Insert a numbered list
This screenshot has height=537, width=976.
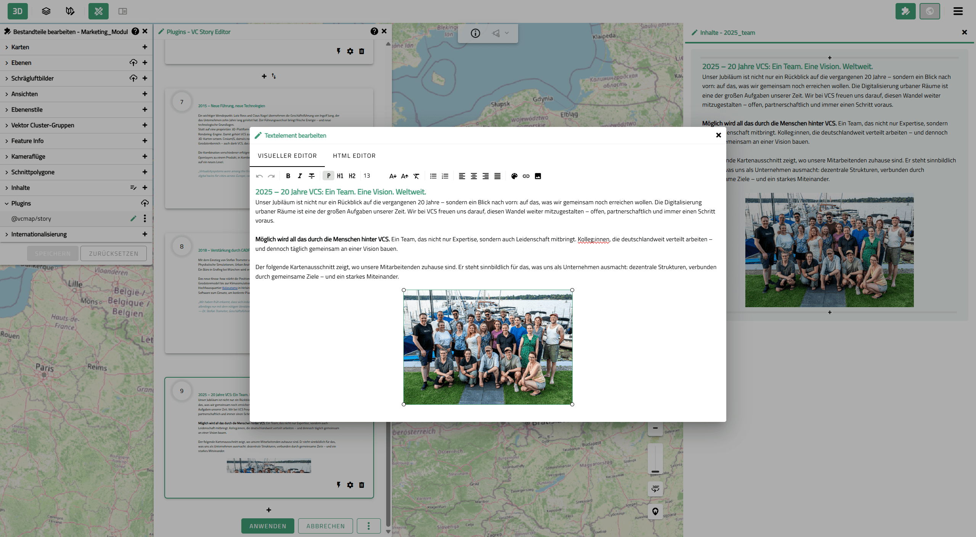[445, 176]
